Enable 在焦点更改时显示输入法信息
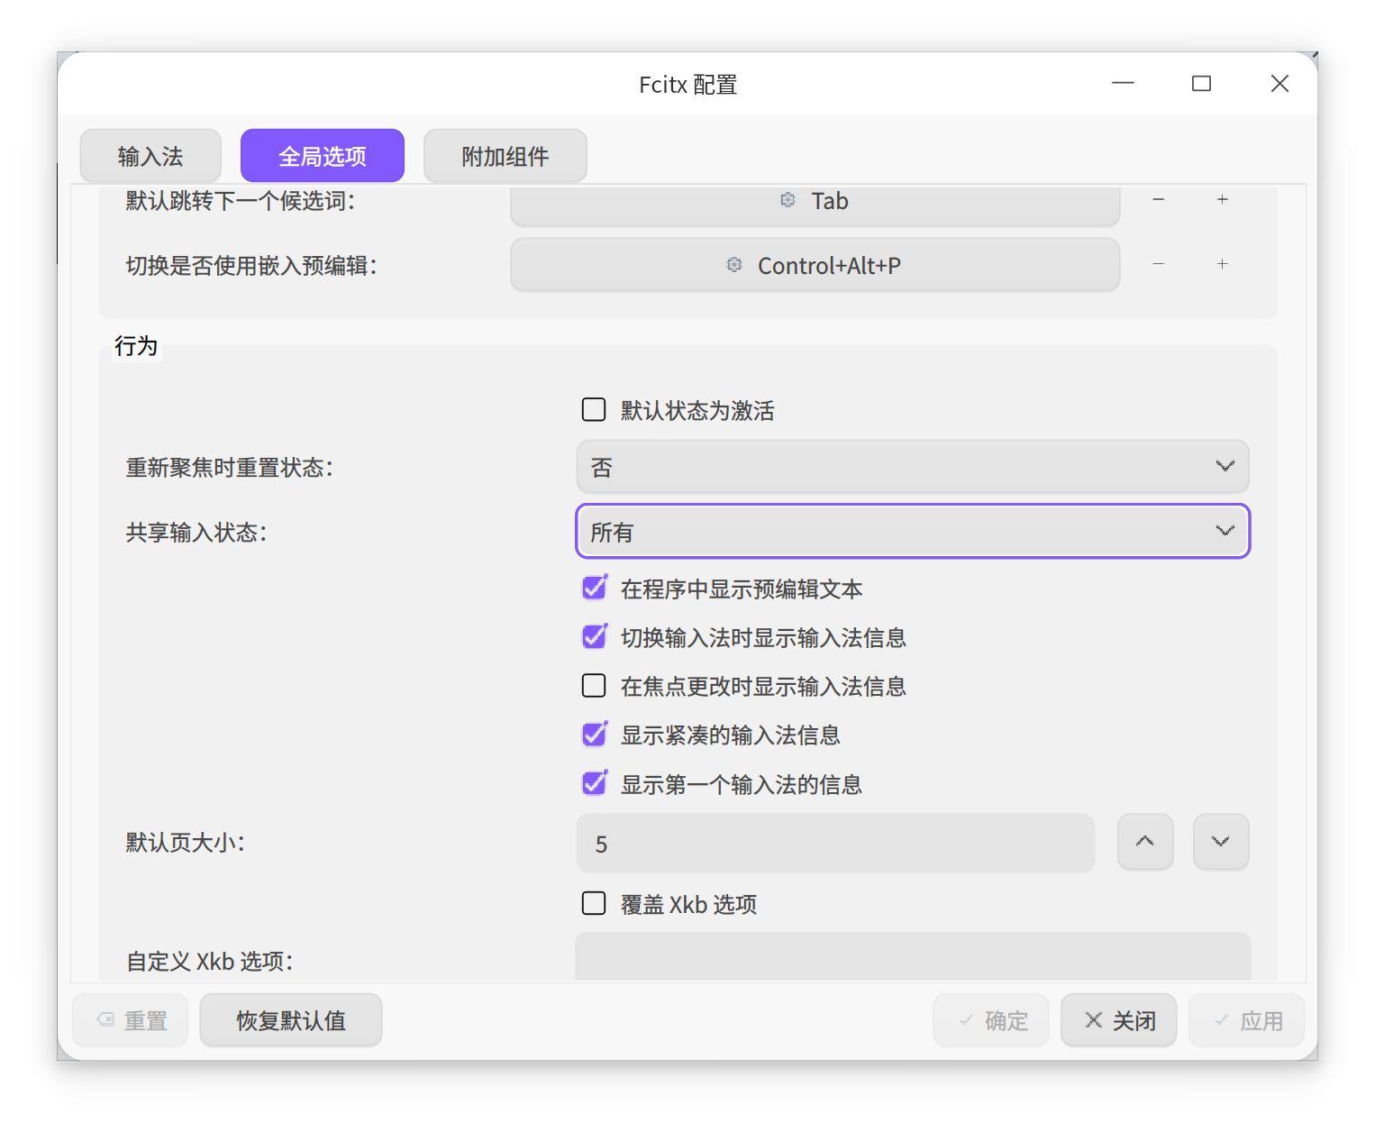1375x1123 pixels. pyautogui.click(x=594, y=686)
